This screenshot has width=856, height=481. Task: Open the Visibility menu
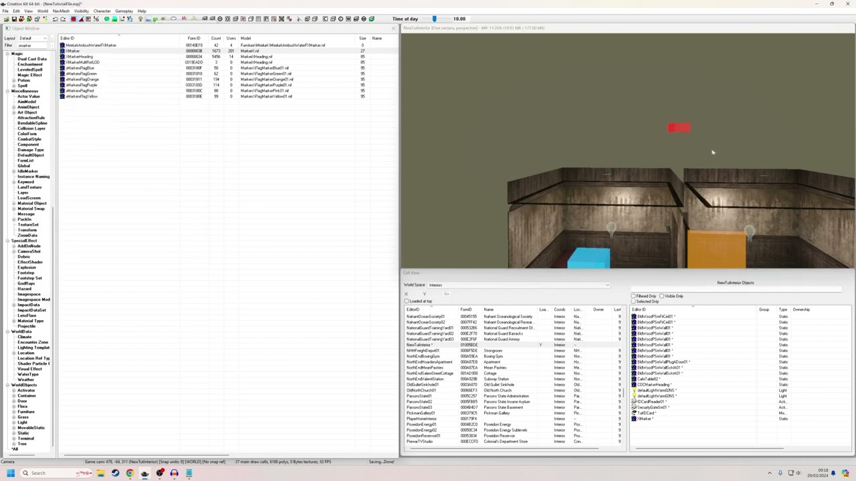click(82, 11)
